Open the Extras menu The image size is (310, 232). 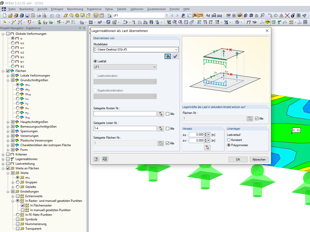[109, 9]
